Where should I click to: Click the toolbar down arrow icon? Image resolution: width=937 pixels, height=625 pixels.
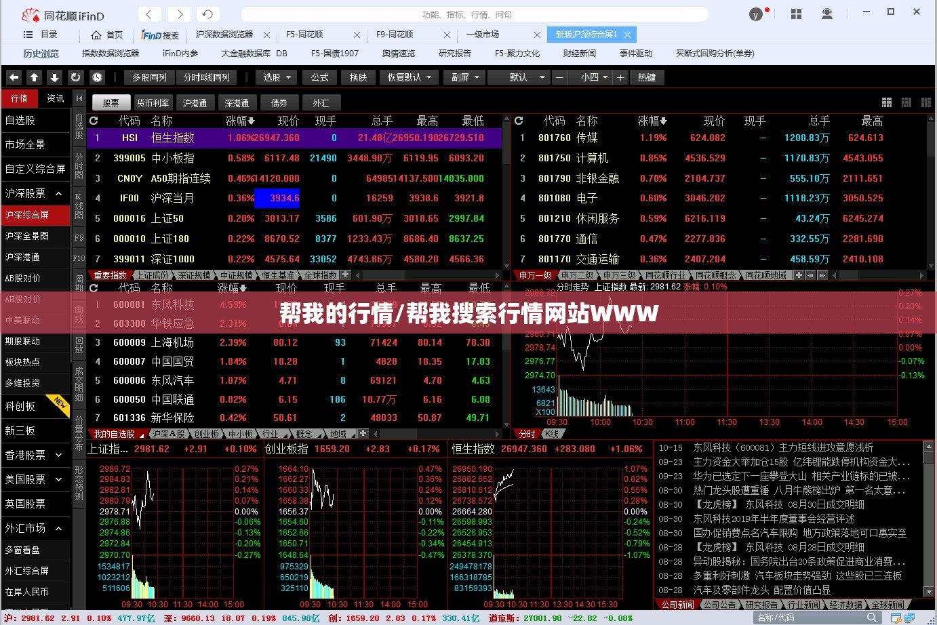pyautogui.click(x=55, y=77)
